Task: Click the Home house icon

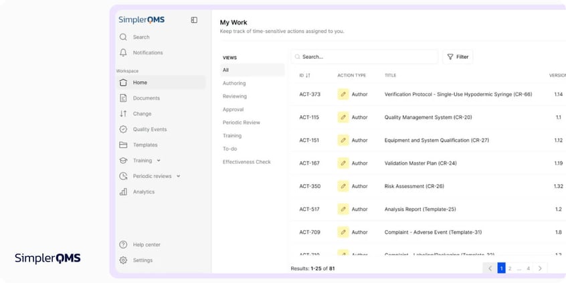Action: point(123,83)
